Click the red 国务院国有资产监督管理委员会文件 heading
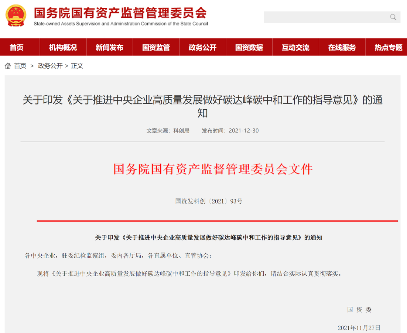This screenshot has height=333, width=407. (x=213, y=169)
